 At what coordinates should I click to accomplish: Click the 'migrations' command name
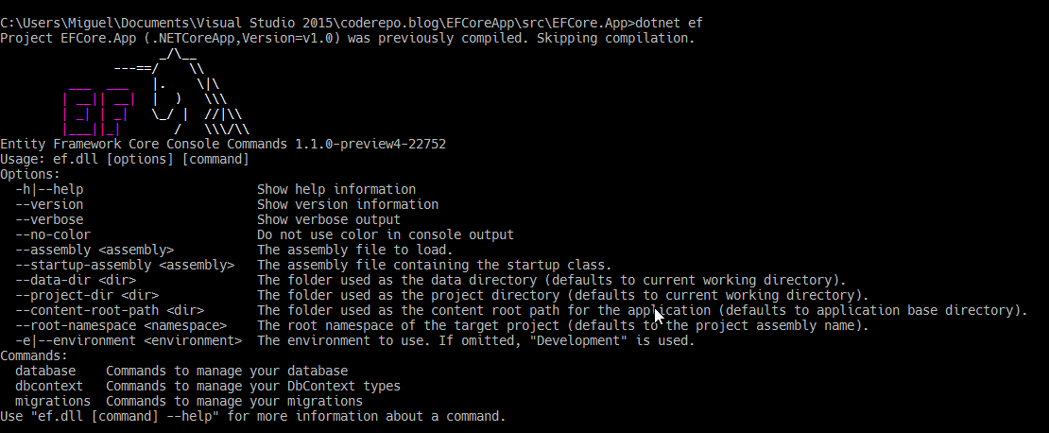point(53,401)
